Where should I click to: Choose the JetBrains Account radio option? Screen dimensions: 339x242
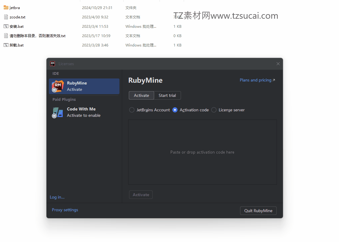[149, 110]
